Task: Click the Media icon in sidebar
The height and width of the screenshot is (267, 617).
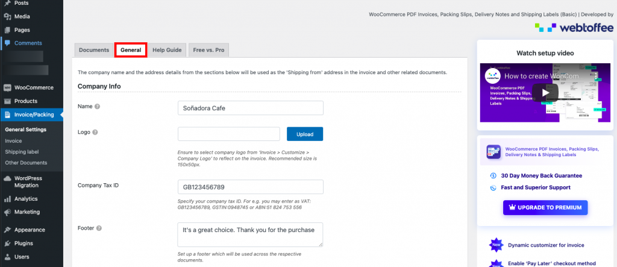Action: pyautogui.click(x=7, y=16)
